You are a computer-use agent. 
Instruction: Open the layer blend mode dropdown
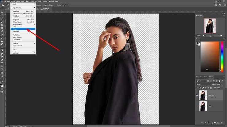coord(203,84)
